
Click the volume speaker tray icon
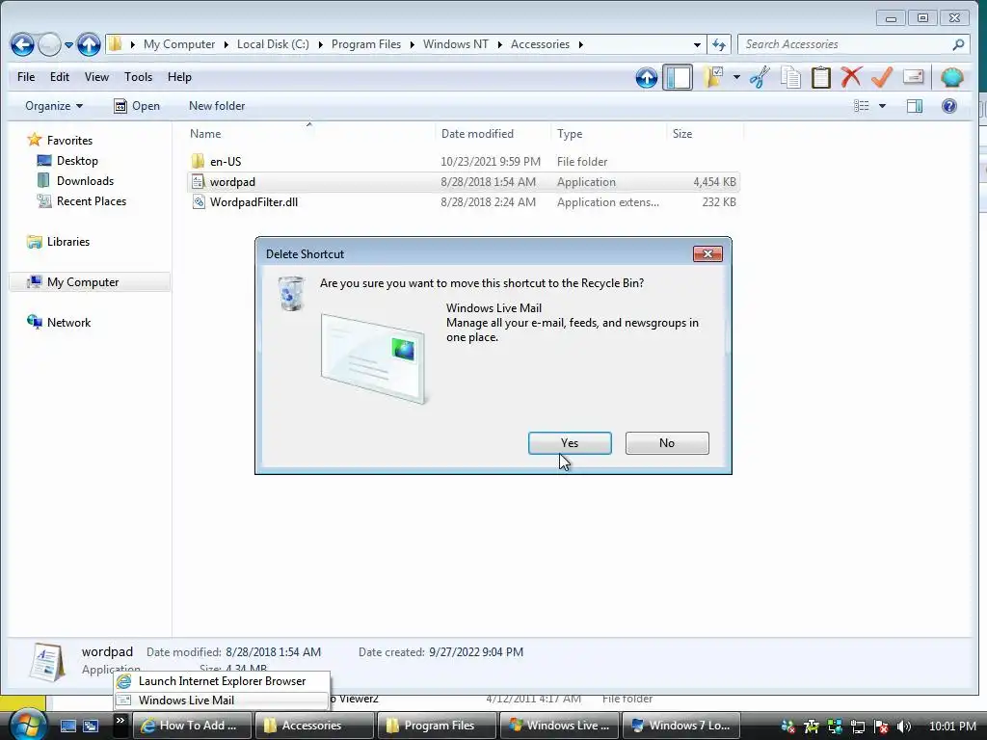[903, 727]
